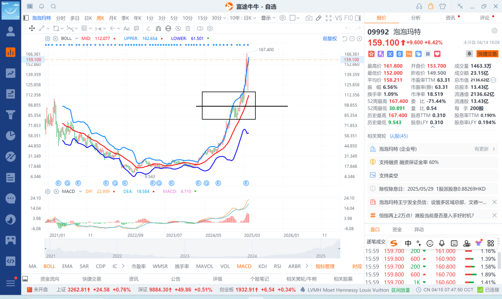502x299 pixels.
Task: Switch to 月K monthly chart
Action: point(112,18)
